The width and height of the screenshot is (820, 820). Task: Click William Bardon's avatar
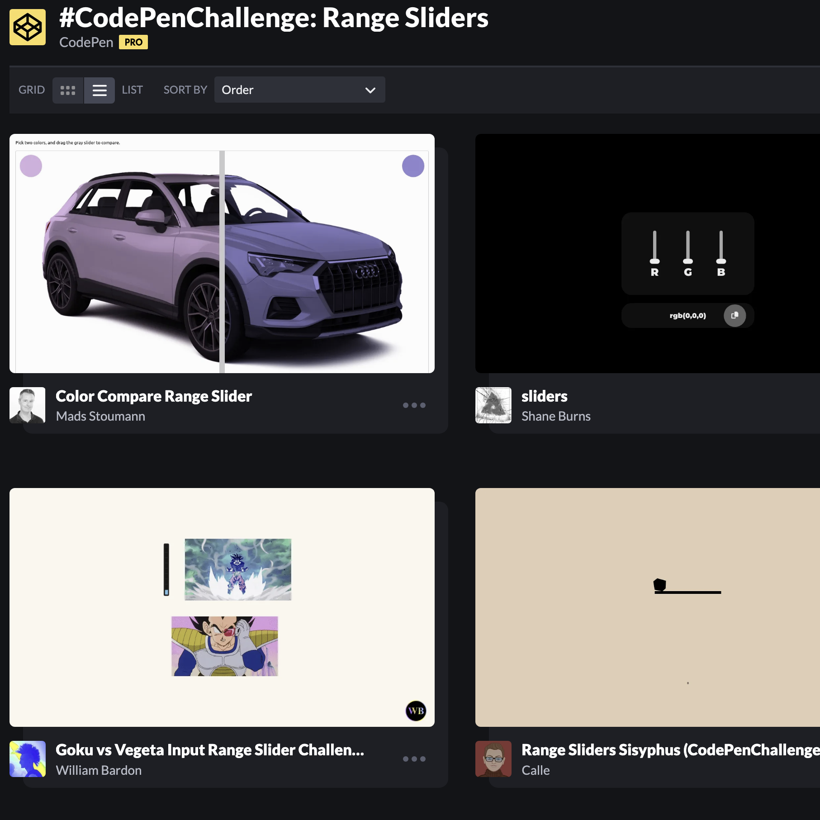coord(28,759)
